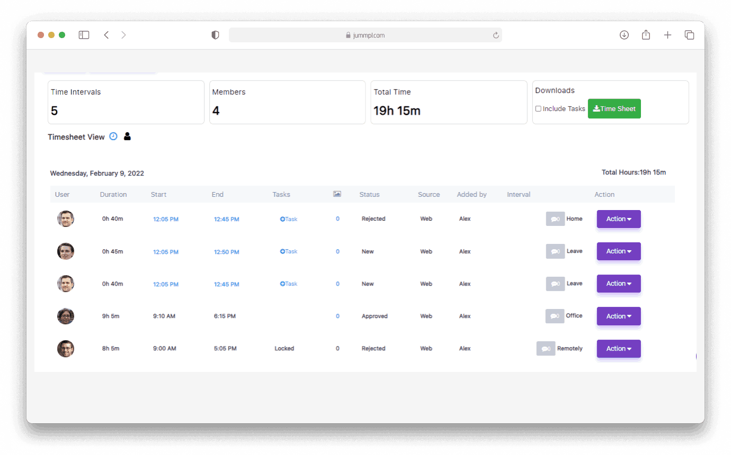Click the green Time Sheet download button
731x455 pixels.
pos(614,108)
